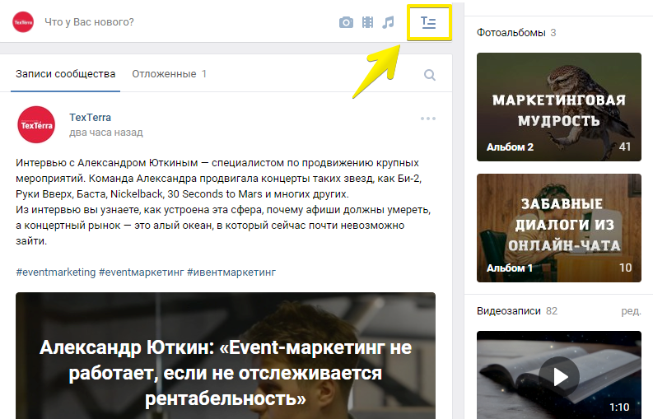653x419 pixels.
Task: Click the Фотоальбомы section header
Action: pyautogui.click(x=511, y=33)
